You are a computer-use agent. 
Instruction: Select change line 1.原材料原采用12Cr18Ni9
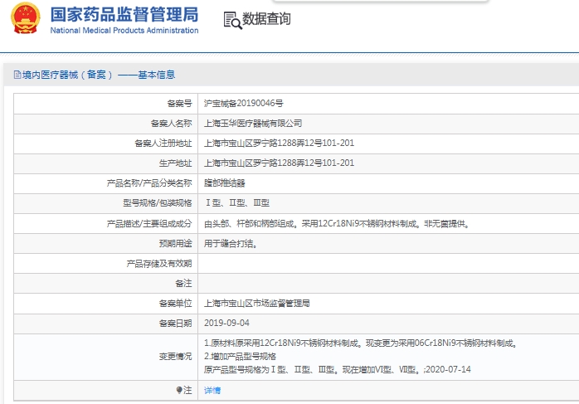pyautogui.click(x=360, y=343)
